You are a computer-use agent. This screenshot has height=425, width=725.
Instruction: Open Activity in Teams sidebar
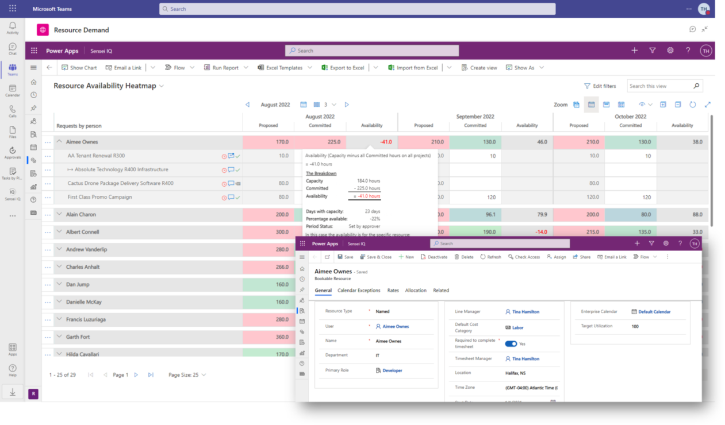12,28
